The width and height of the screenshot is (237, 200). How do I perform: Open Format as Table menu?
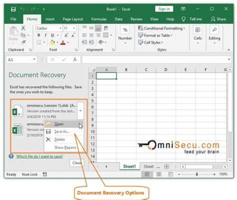pyautogui.click(x=155, y=35)
